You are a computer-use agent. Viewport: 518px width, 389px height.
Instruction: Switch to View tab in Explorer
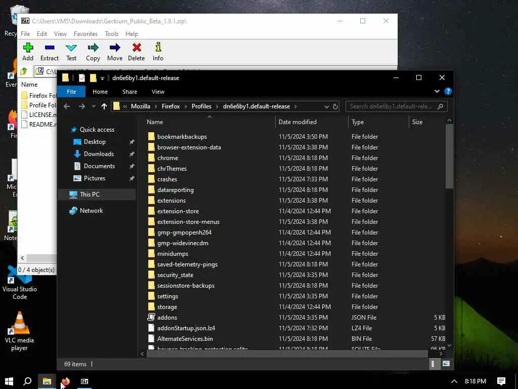click(158, 92)
